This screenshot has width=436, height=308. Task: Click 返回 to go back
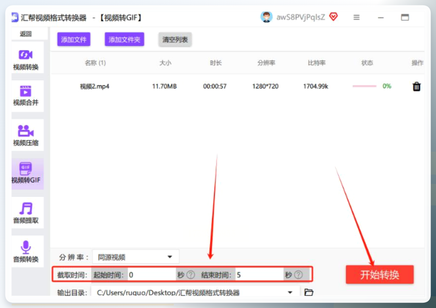pos(26,34)
